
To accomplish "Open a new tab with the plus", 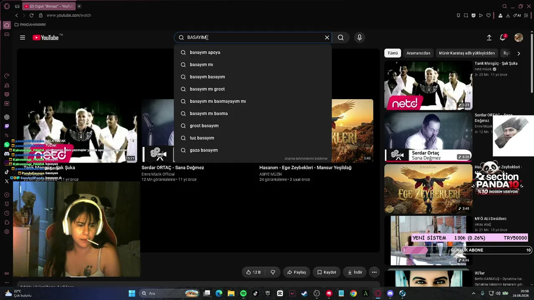I will 79,6.
